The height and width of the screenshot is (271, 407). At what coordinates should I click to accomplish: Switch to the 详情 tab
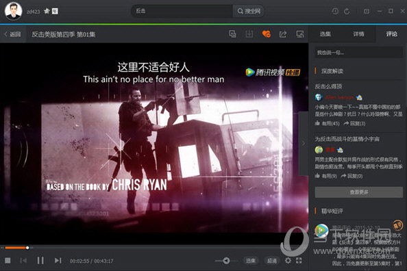(358, 34)
